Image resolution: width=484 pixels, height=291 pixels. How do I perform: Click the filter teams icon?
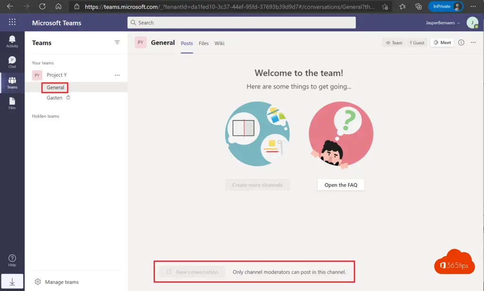click(117, 43)
